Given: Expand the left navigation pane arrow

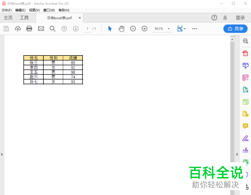Looking at the screenshot, I should coord(2,154).
